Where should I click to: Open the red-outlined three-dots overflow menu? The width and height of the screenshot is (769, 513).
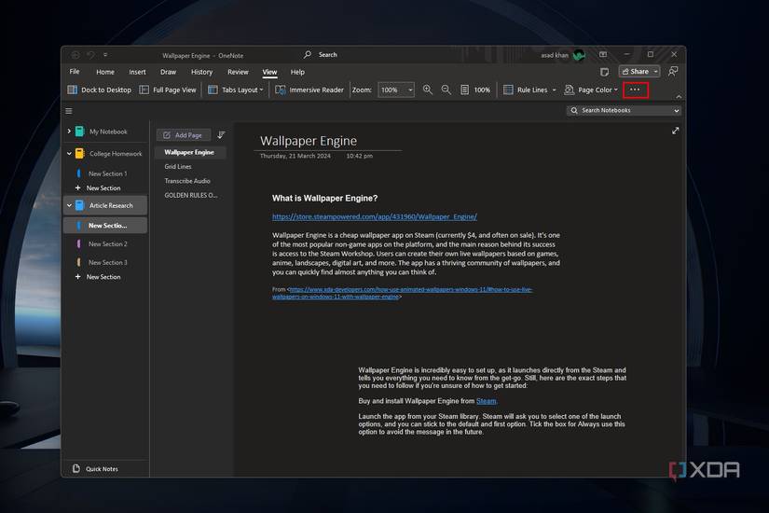point(636,90)
